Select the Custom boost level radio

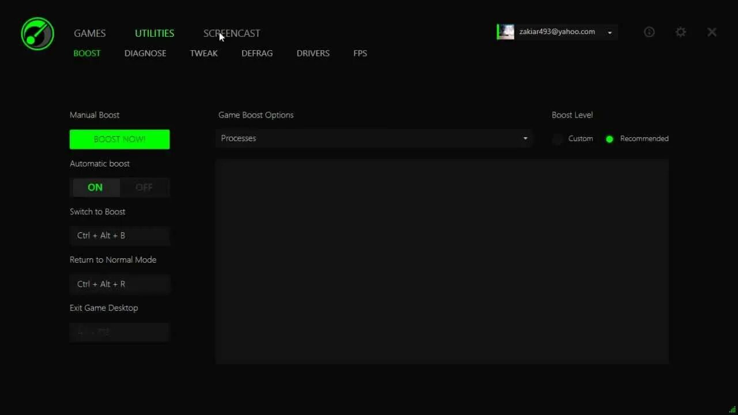click(x=558, y=139)
